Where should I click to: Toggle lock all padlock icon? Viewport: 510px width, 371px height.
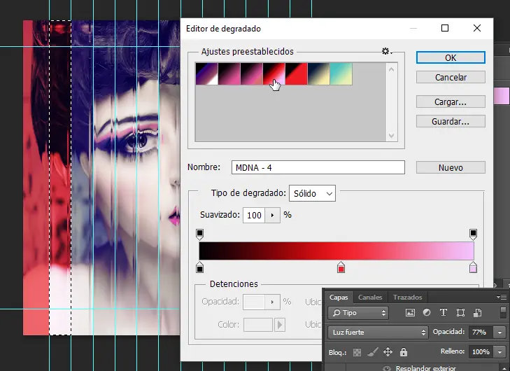(x=403, y=351)
